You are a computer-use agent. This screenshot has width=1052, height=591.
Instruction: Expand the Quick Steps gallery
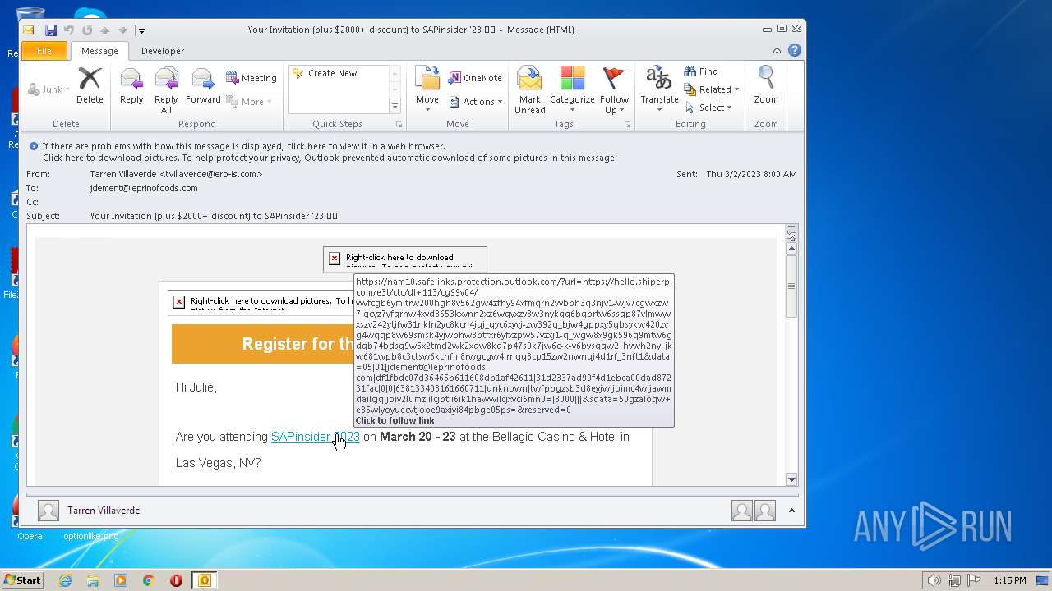tap(394, 107)
